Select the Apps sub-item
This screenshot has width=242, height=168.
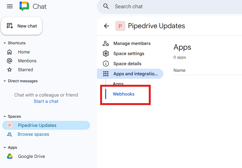pyautogui.click(x=118, y=84)
